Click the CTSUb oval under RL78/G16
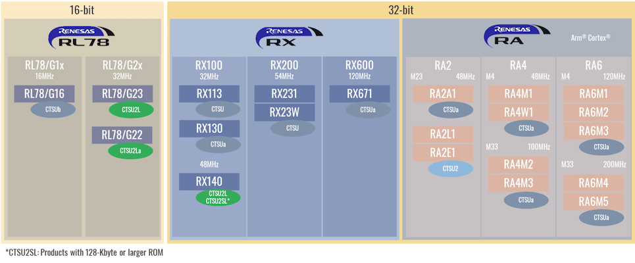Image resolution: width=635 pixels, height=263 pixels. point(53,110)
